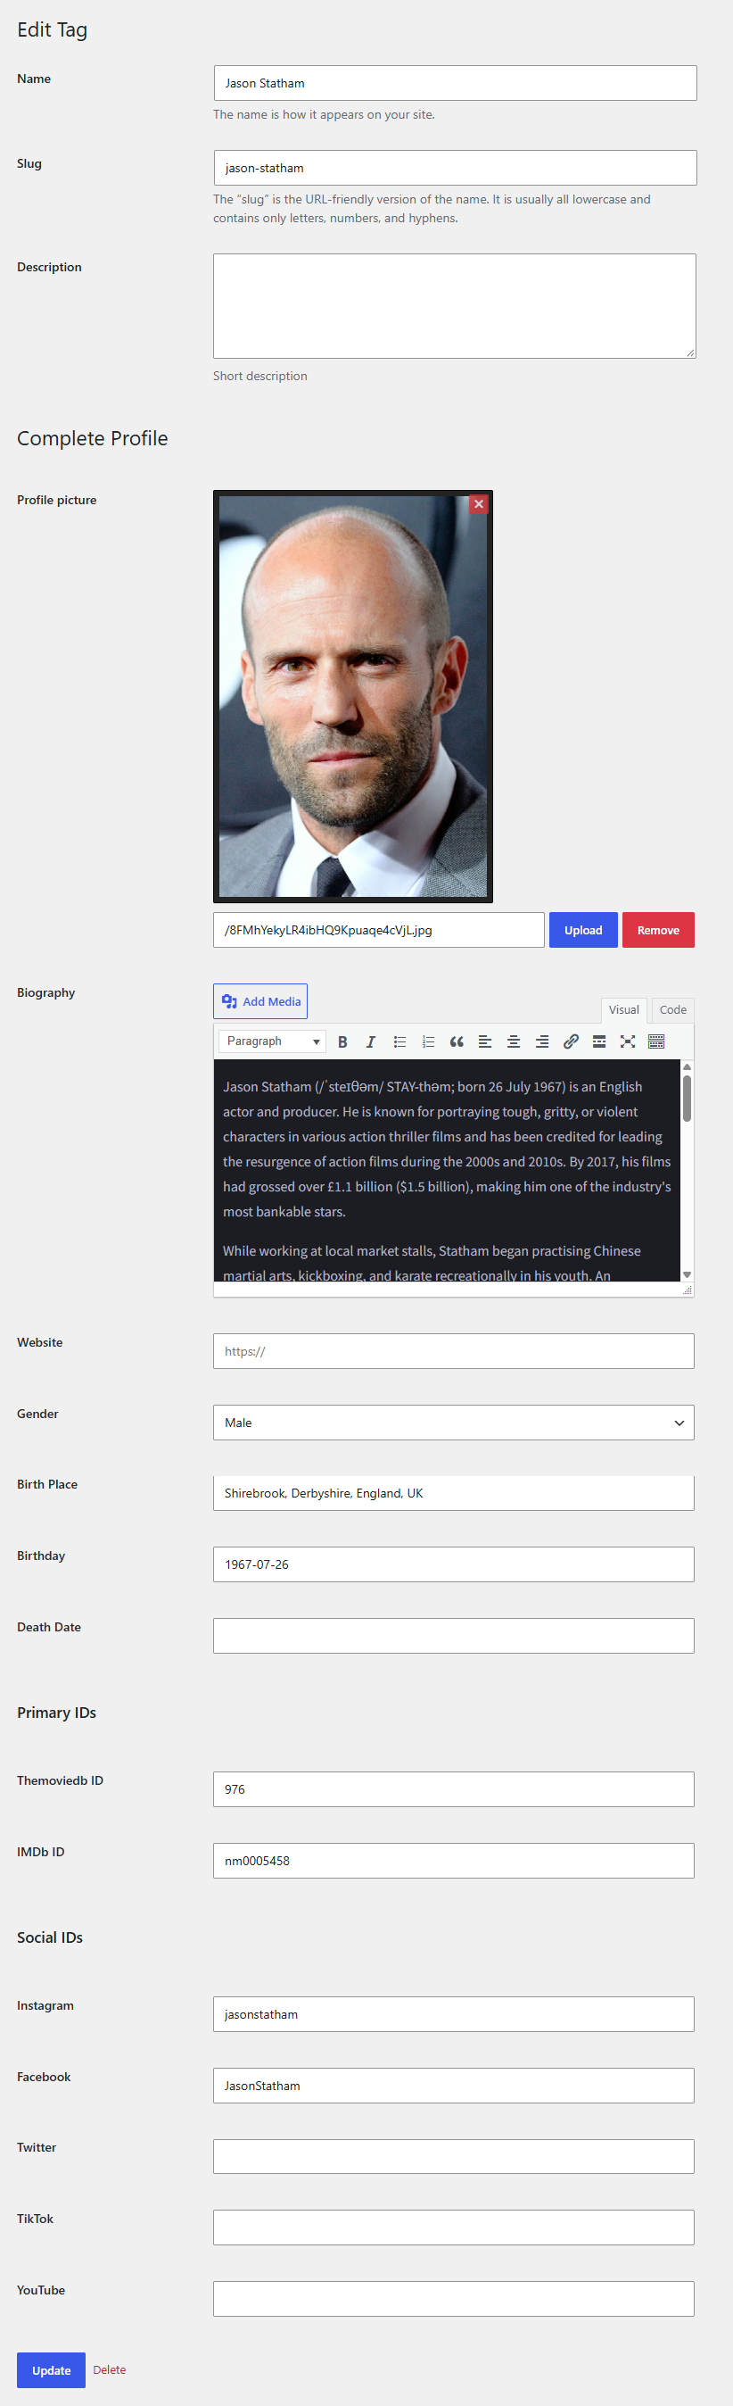This screenshot has width=733, height=2406.
Task: Click the profile picture file path field
Action: 379,930
